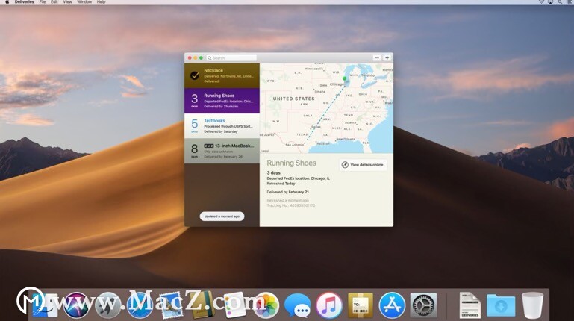Click the UNITED STATES label on the map
Image resolution: width=574 pixels, height=321 pixels.
(x=293, y=99)
